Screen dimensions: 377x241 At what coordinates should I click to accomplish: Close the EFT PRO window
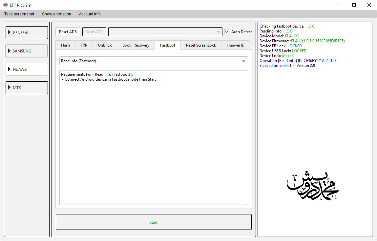[369, 5]
